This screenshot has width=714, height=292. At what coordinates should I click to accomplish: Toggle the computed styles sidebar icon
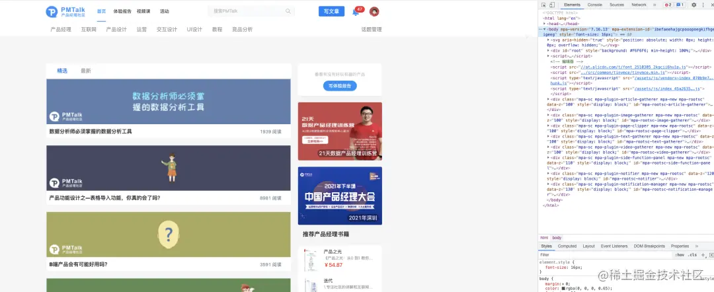coord(711,255)
